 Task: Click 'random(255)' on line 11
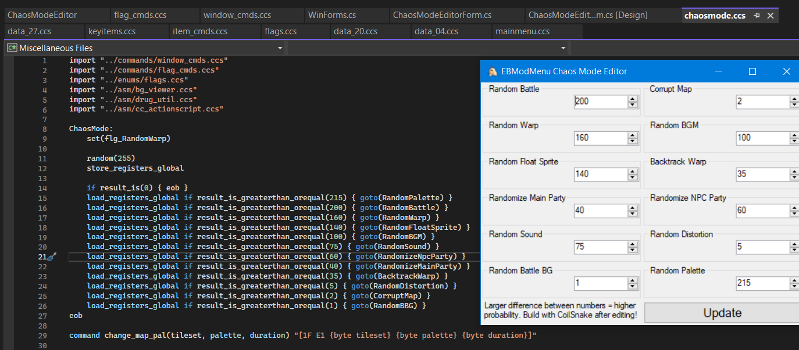point(111,158)
